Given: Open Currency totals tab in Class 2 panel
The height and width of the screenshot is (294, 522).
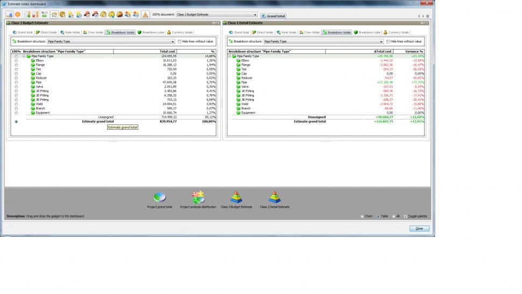Looking at the screenshot, I should click(396, 32).
